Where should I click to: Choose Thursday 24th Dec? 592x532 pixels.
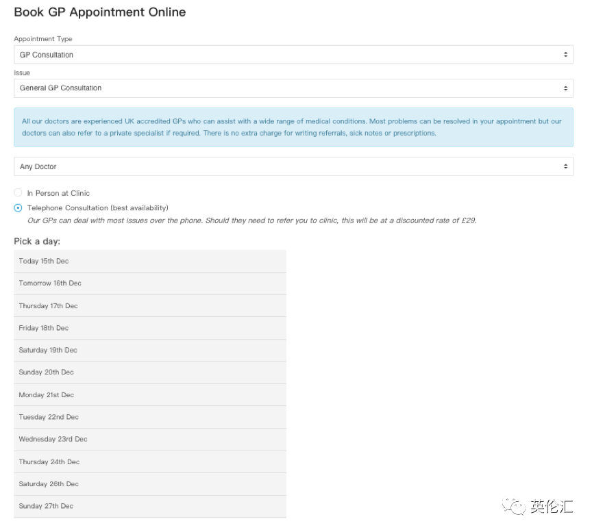(x=150, y=462)
